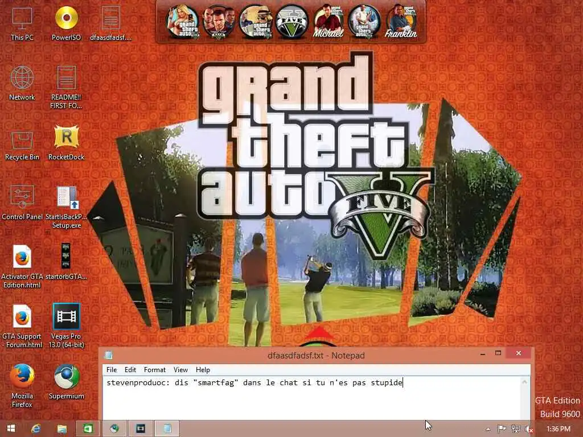583x437 pixels.
Task: Open Notepad Edit menu
Action: 130,370
